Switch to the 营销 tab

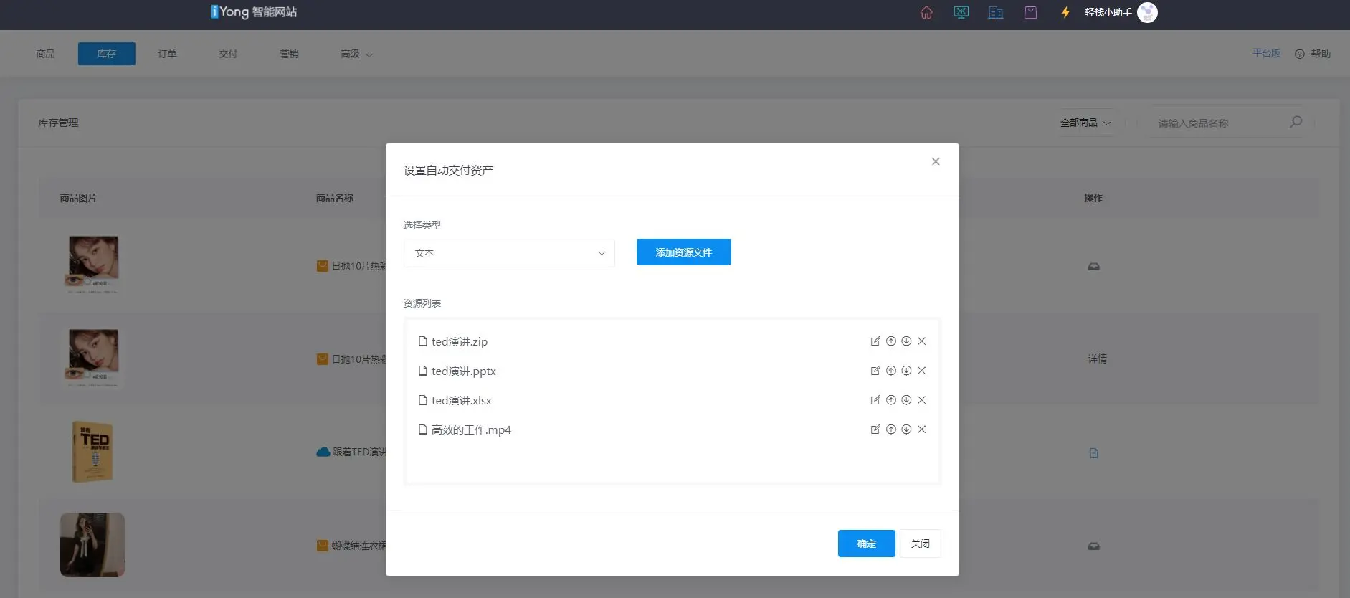289,54
